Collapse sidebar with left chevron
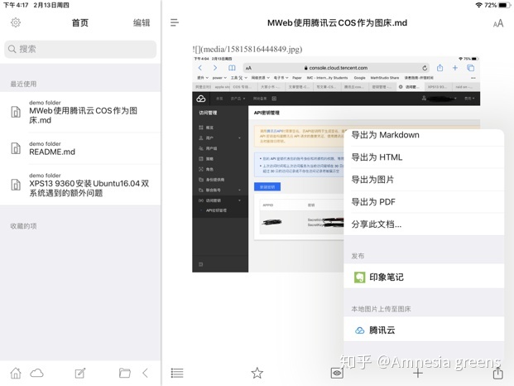Image resolution: width=514 pixels, height=386 pixels. pos(146,373)
